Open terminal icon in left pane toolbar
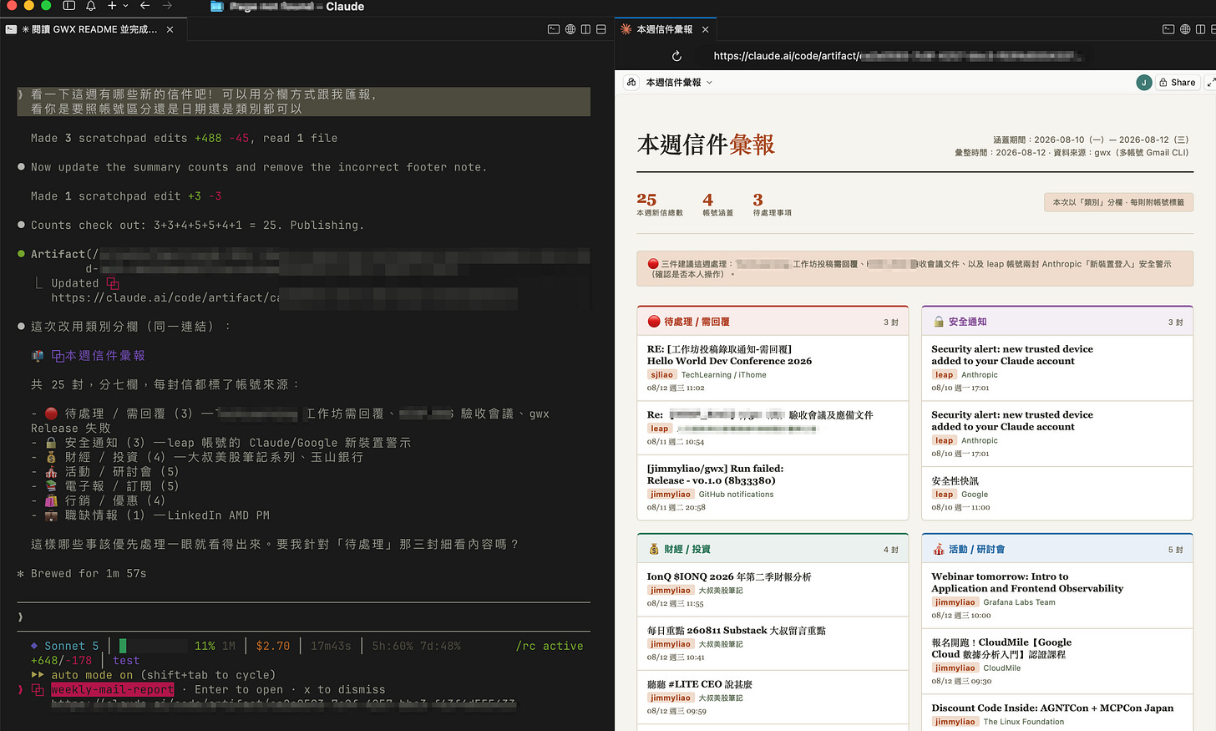The width and height of the screenshot is (1216, 731). pos(554,29)
